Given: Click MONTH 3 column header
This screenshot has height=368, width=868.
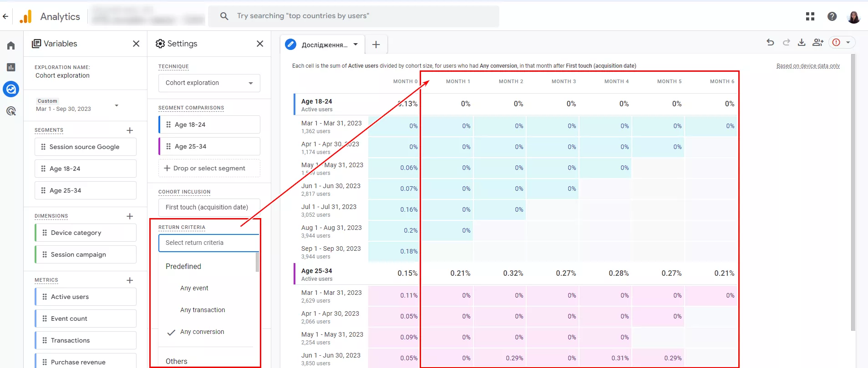Looking at the screenshot, I should [x=563, y=82].
